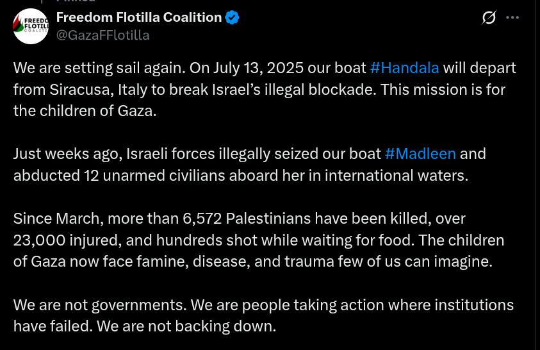Click the "Just weeks ago" paragraph opening
The width and height of the screenshot is (540, 350).
tap(56, 154)
